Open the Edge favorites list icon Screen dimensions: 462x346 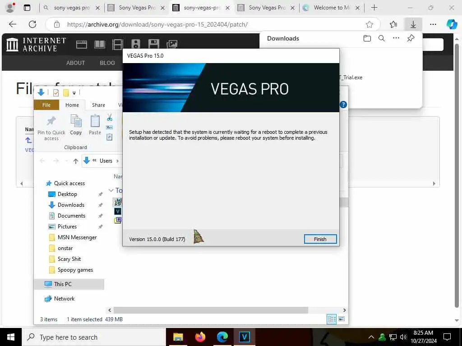[x=393, y=24]
